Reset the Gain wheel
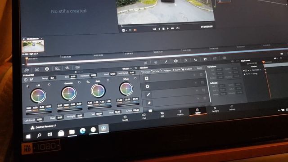This screenshot has width=288, height=162. pyautogui.click(x=108, y=80)
